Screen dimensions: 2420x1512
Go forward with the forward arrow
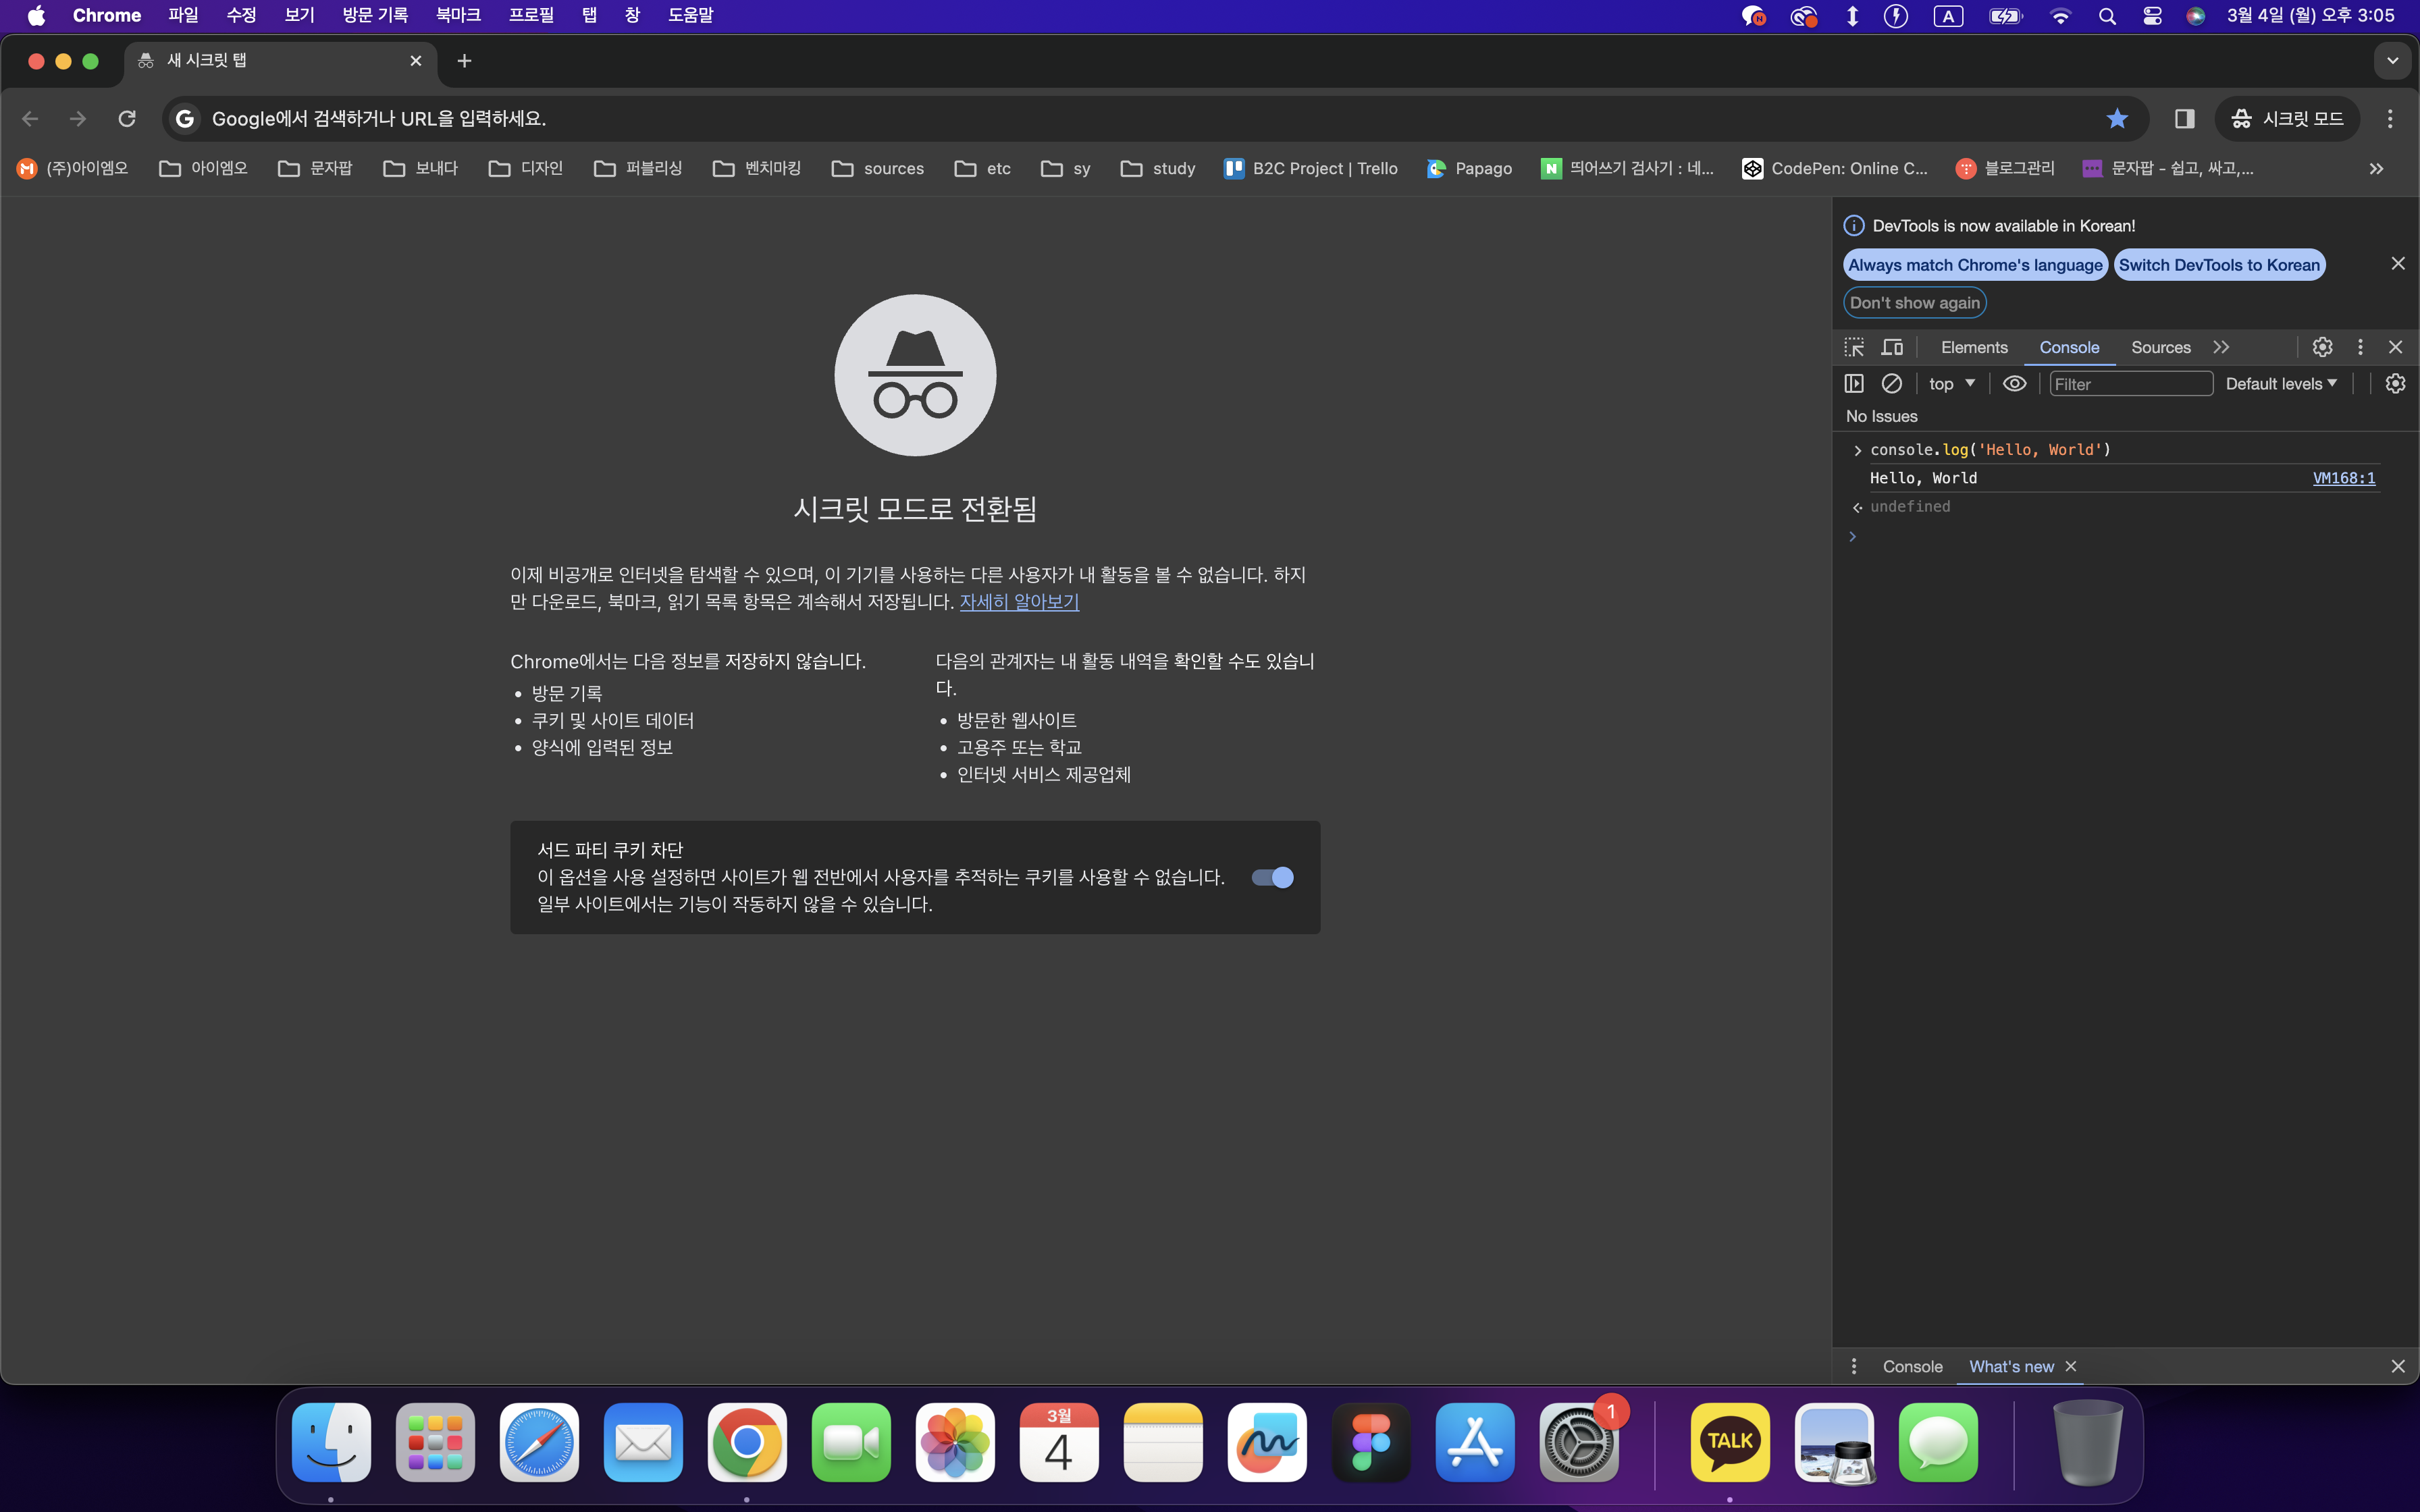click(x=78, y=119)
